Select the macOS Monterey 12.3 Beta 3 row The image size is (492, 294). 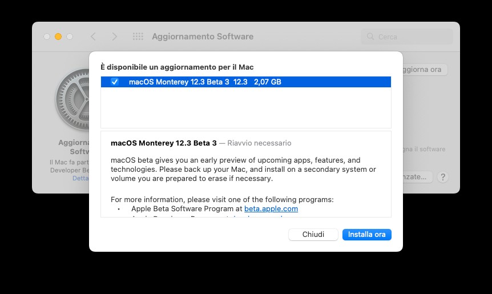coord(246,82)
